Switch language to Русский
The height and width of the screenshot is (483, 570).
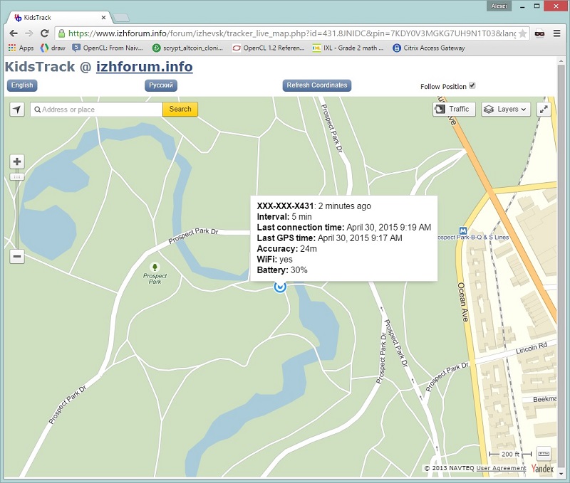[x=161, y=85]
